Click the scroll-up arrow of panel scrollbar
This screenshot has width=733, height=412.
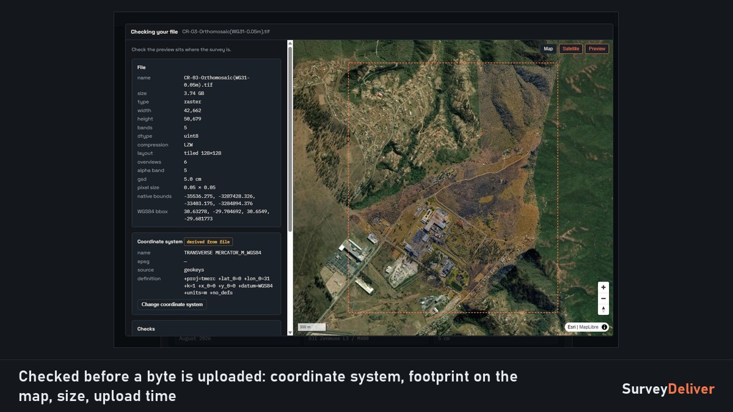290,43
